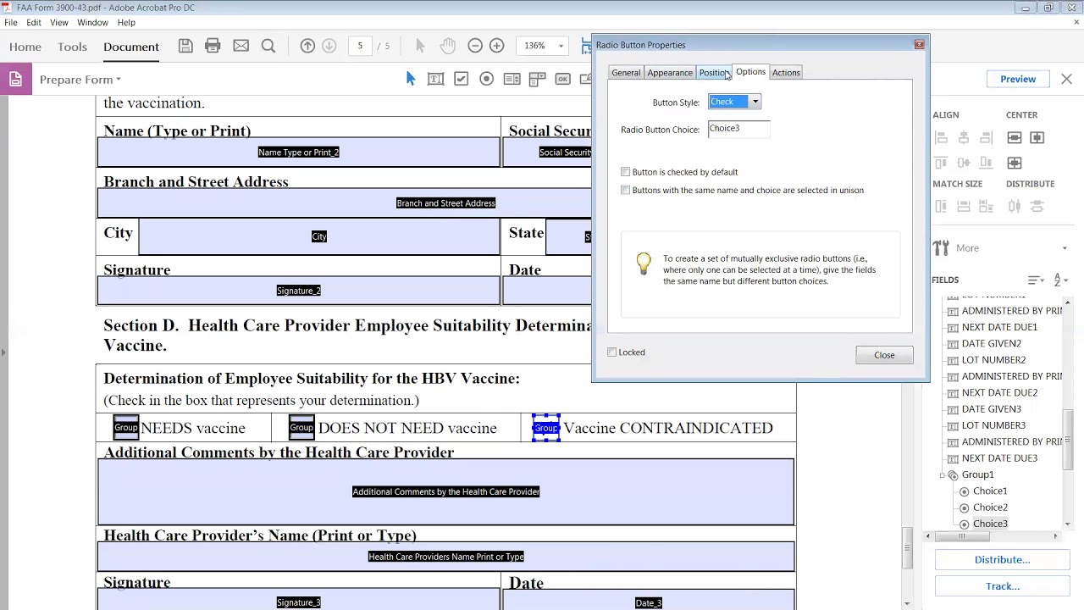Screen dimensions: 1084x610
Task: Click the Center Both directions icon
Action: click(1014, 163)
